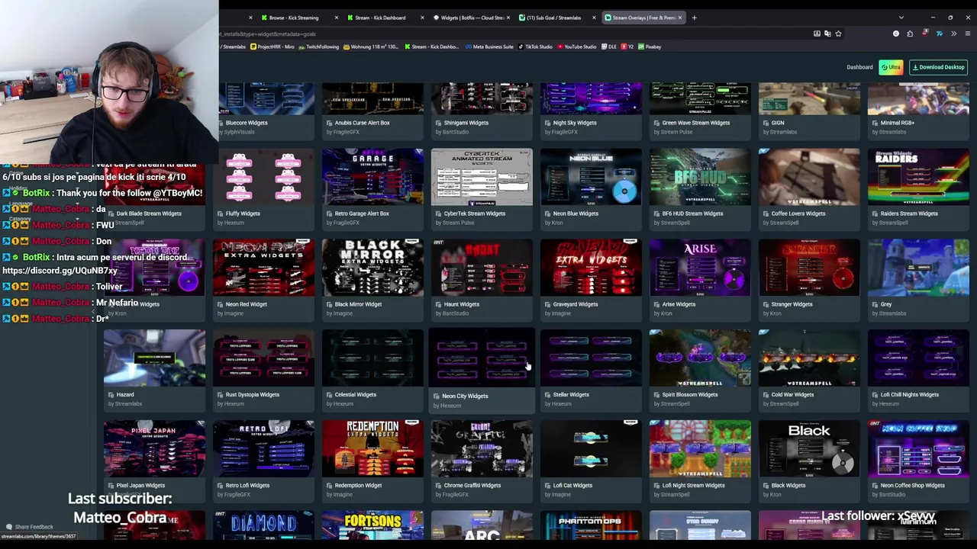The width and height of the screenshot is (977, 549).
Task: Open the Celestial Widgets thumbnail
Action: (x=372, y=358)
